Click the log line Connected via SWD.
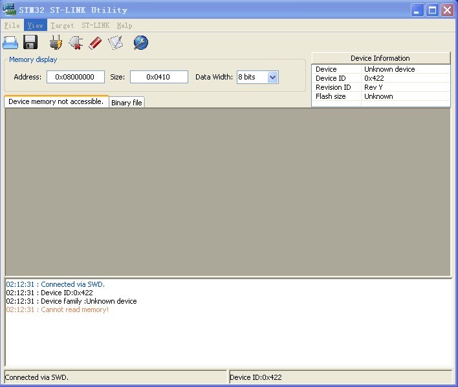The width and height of the screenshot is (458, 387). [55, 284]
